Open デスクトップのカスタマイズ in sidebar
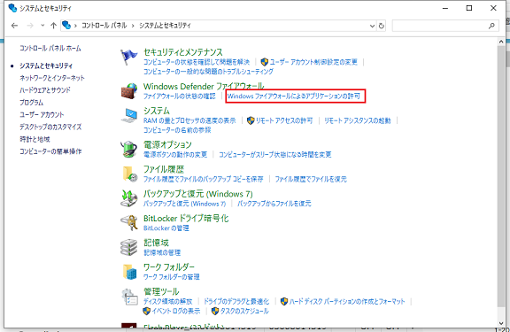Image resolution: width=510 pixels, height=332 pixels. click(x=50, y=127)
